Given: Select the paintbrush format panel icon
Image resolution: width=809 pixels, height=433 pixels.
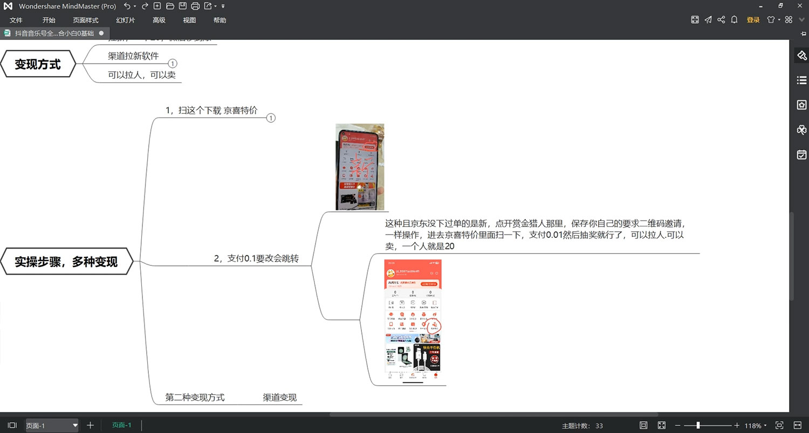Looking at the screenshot, I should point(801,55).
